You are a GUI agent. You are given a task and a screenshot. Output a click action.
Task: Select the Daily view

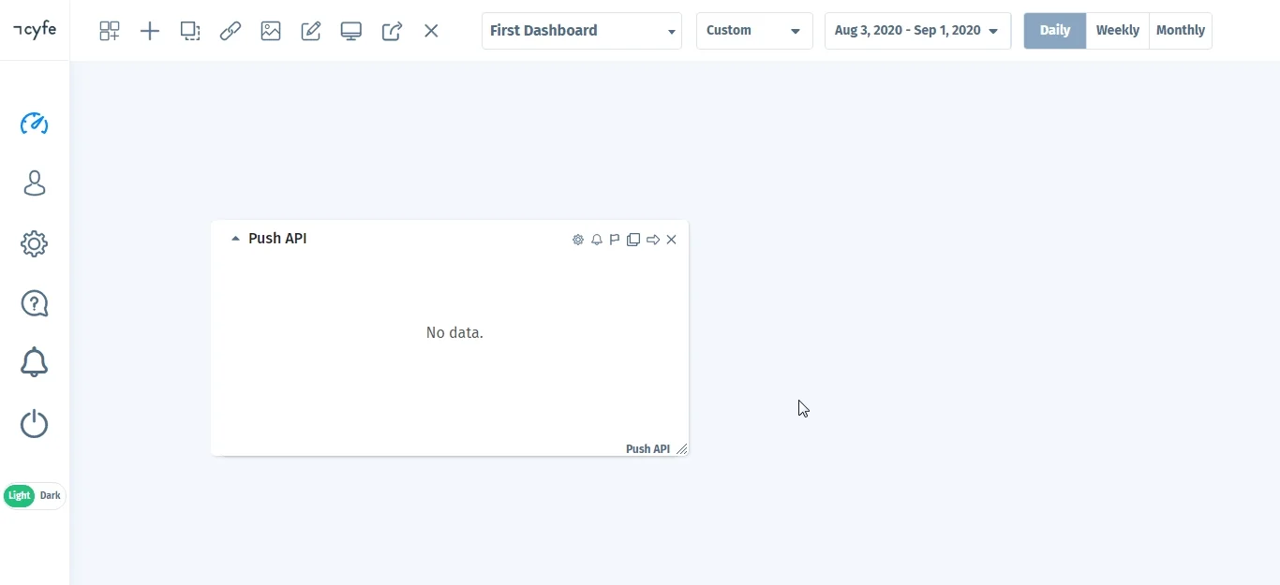1055,31
